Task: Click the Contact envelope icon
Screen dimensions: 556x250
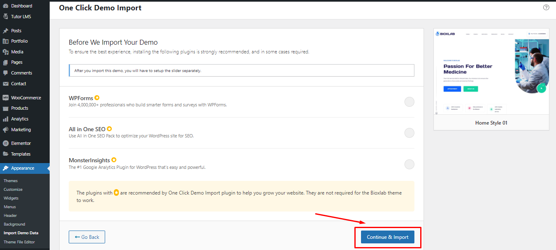Action: coord(5,84)
